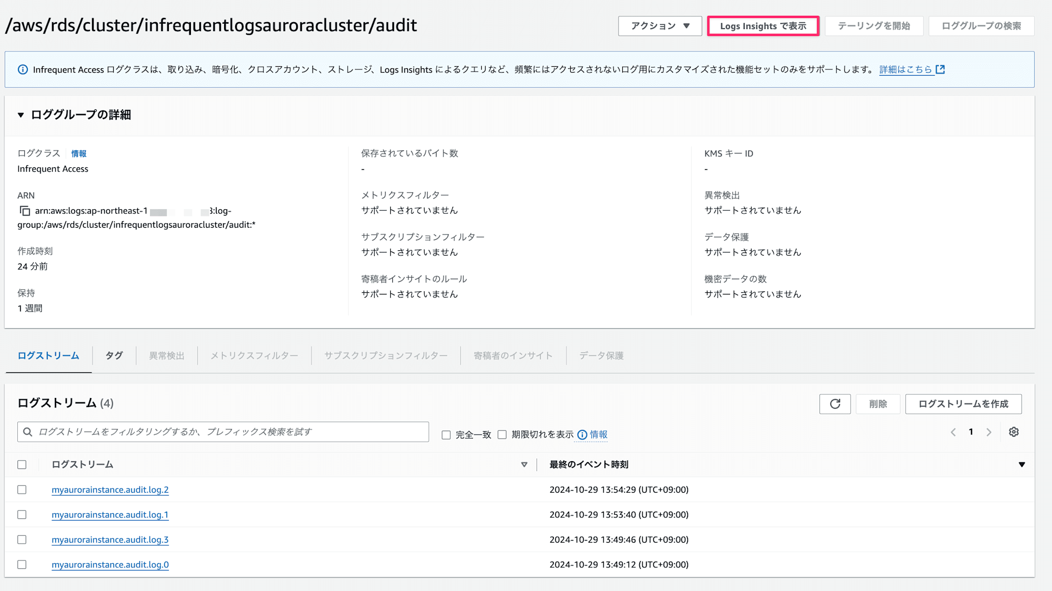Go to the next page arrow
Image resolution: width=1052 pixels, height=591 pixels.
(989, 432)
